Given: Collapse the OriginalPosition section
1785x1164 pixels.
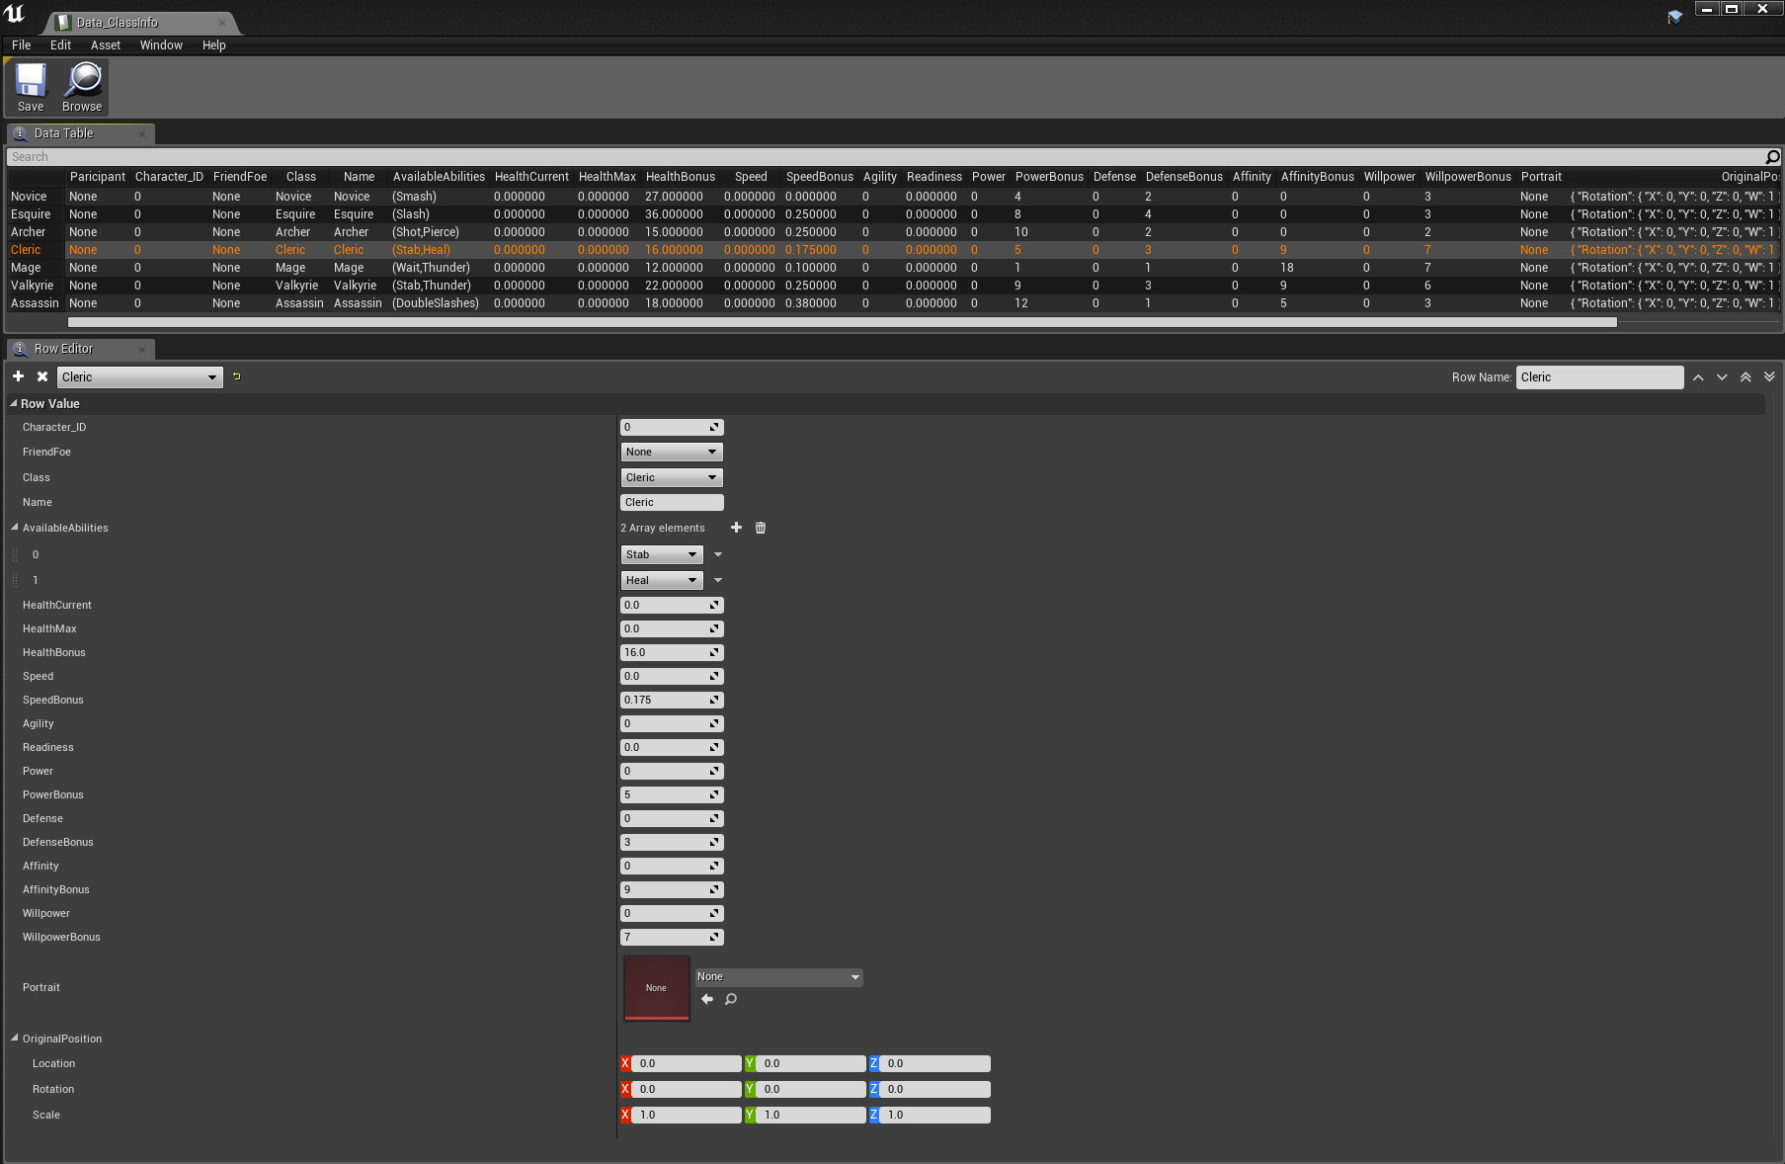Looking at the screenshot, I should point(14,1039).
